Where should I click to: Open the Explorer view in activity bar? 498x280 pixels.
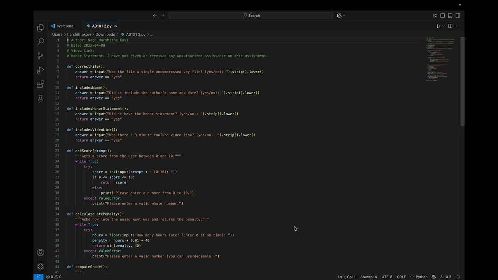point(40,28)
